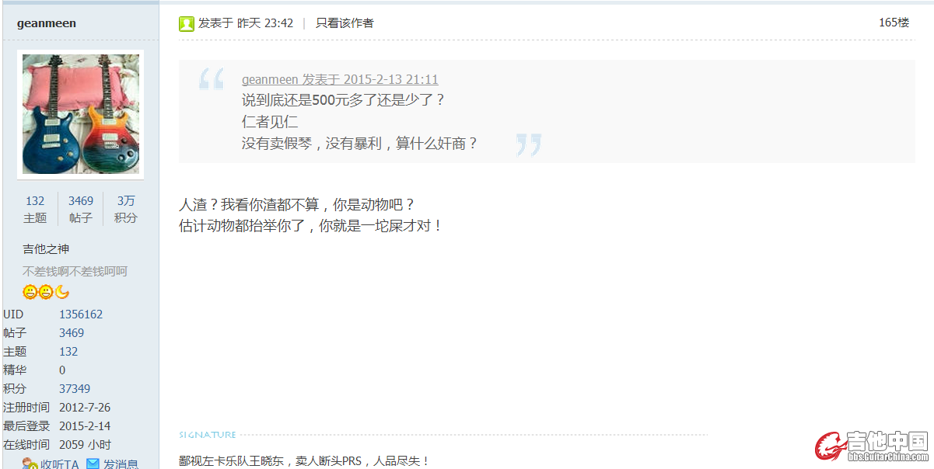Click the 吉他之神 user group title
Viewport: 934px width, 469px height.
tap(46, 249)
